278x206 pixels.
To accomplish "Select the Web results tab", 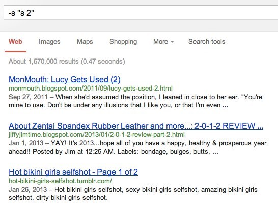I will tap(15, 41).
